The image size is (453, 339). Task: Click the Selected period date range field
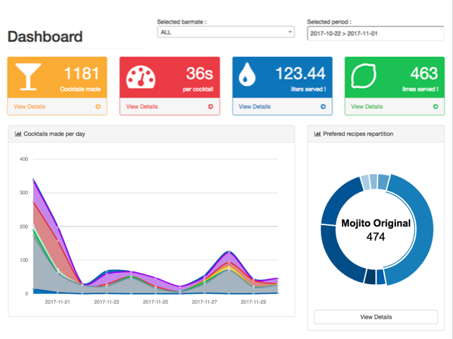click(375, 33)
